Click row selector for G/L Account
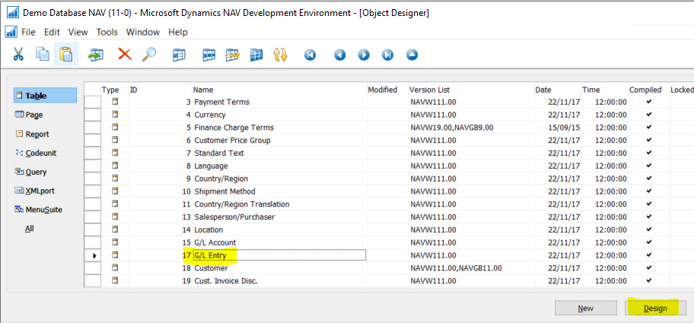694x323 pixels. (92, 242)
